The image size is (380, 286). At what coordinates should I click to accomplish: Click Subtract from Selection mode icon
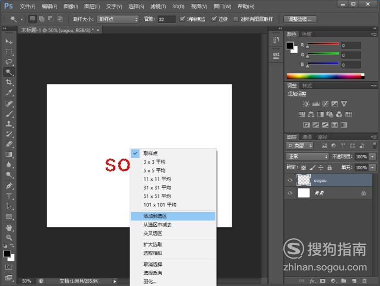[51, 19]
